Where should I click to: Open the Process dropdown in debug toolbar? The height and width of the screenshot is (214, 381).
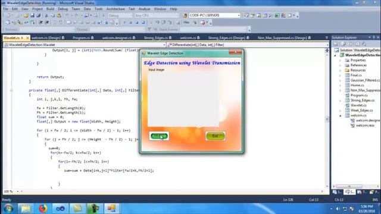coord(46,29)
